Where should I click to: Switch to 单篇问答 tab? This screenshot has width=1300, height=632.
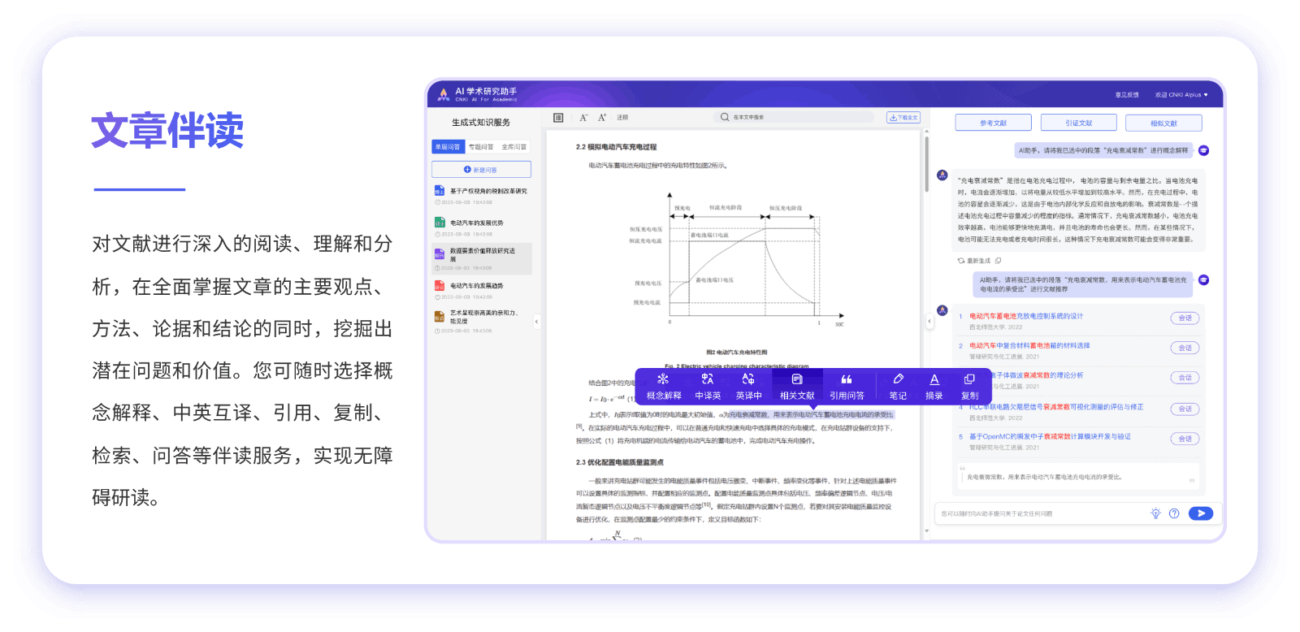point(448,147)
